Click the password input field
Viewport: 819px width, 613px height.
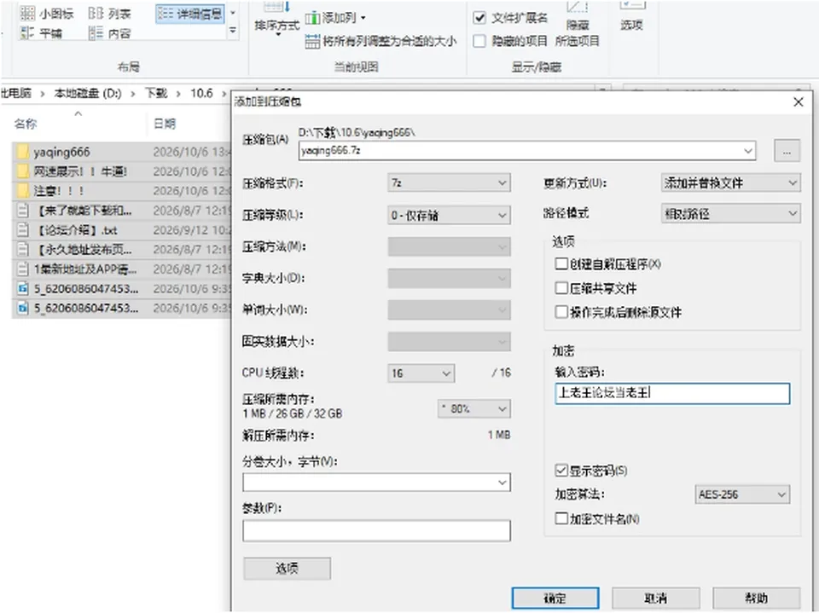tap(672, 393)
